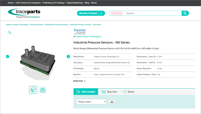
Task: Select the CAD models tab
Action: (86, 92)
